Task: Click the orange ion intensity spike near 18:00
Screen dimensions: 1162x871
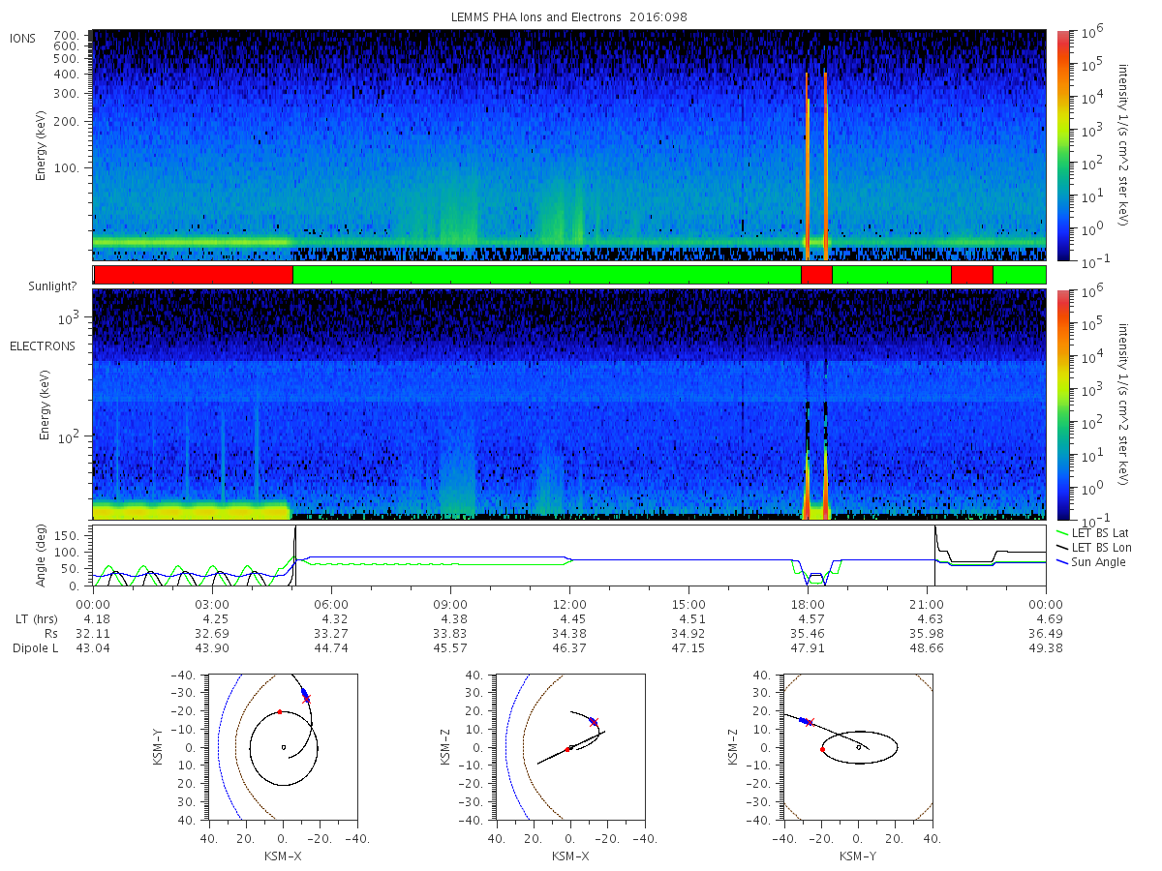Action: click(808, 165)
